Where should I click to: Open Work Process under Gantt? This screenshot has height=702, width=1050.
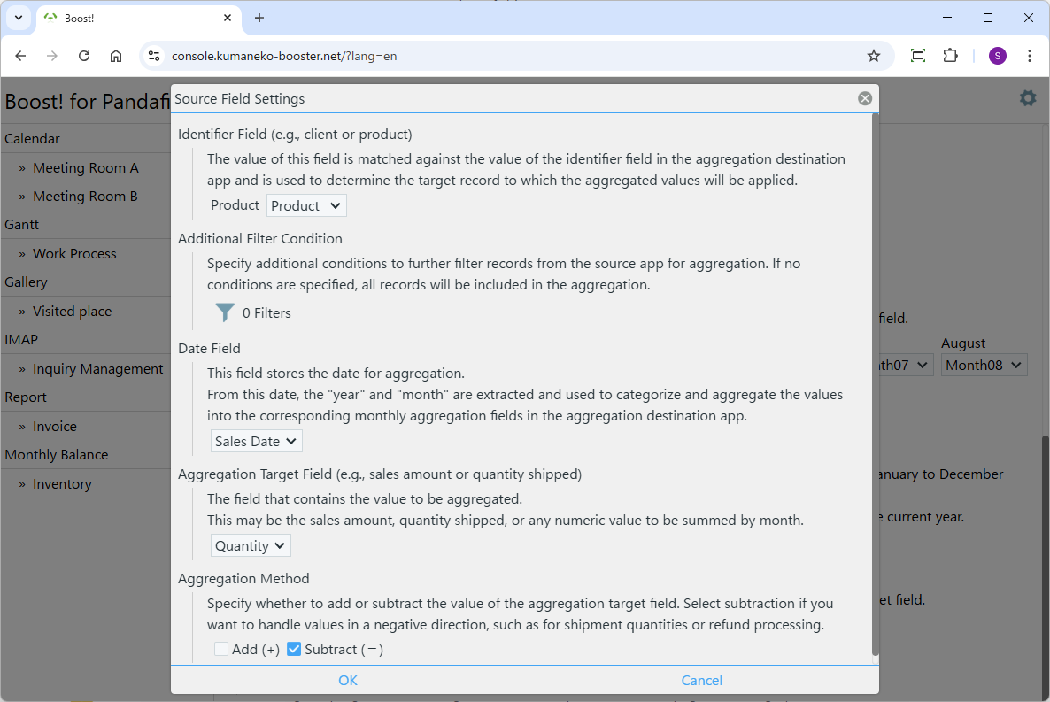[74, 254]
